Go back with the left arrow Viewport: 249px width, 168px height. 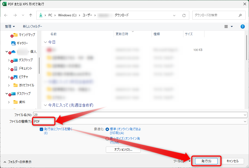coord(6,15)
